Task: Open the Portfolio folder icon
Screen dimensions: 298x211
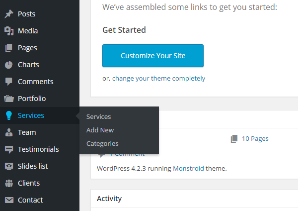Action: point(9,99)
